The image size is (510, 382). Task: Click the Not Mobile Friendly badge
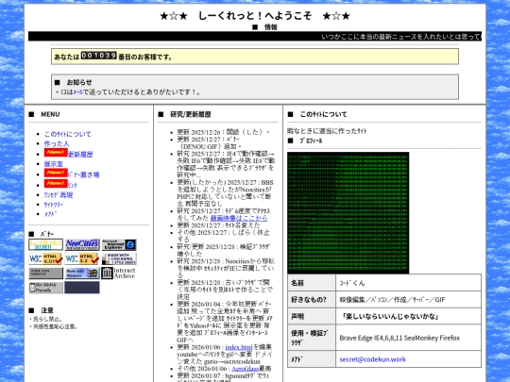point(45,288)
